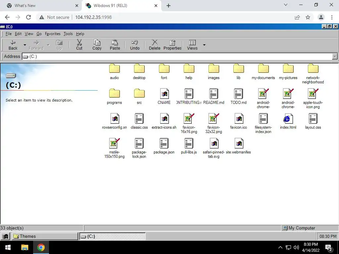Select the desktop folder
This screenshot has width=339, height=254.
pos(139,72)
